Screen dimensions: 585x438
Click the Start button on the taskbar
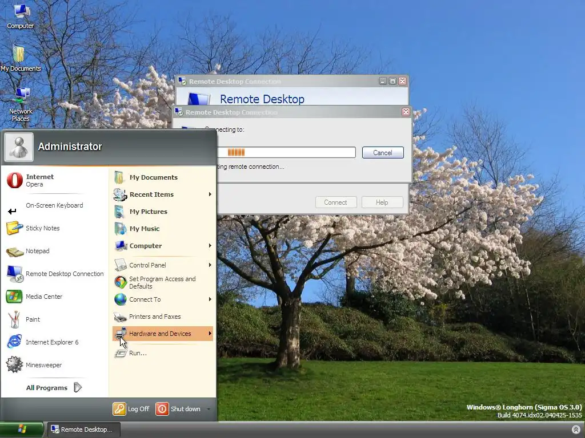pos(22,429)
